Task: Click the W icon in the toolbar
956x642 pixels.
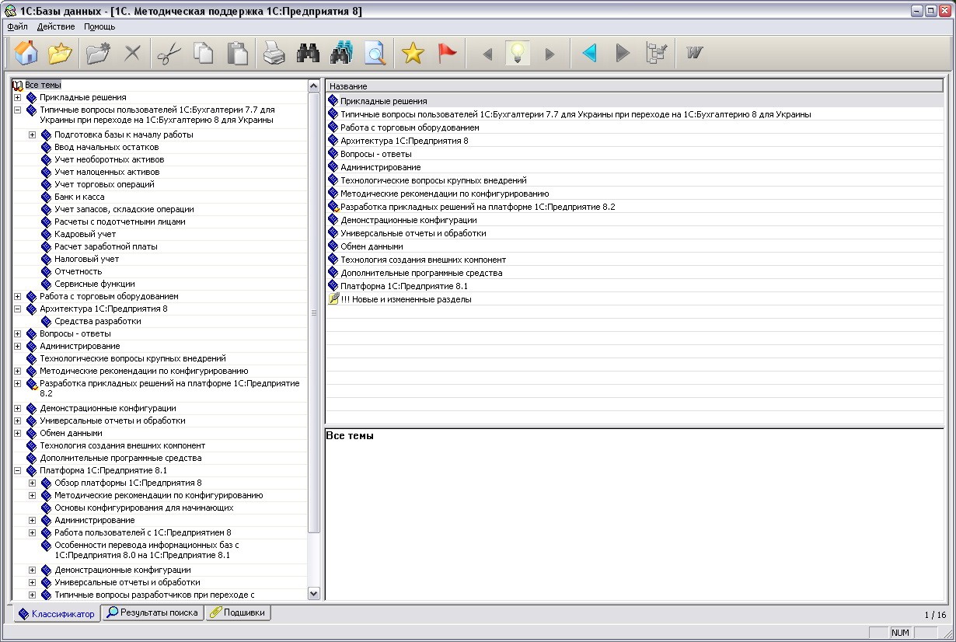Action: (x=695, y=54)
